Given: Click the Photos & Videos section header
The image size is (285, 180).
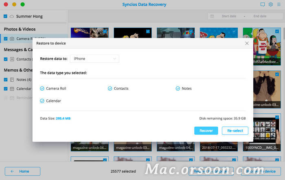Looking at the screenshot, I should 20,29.
